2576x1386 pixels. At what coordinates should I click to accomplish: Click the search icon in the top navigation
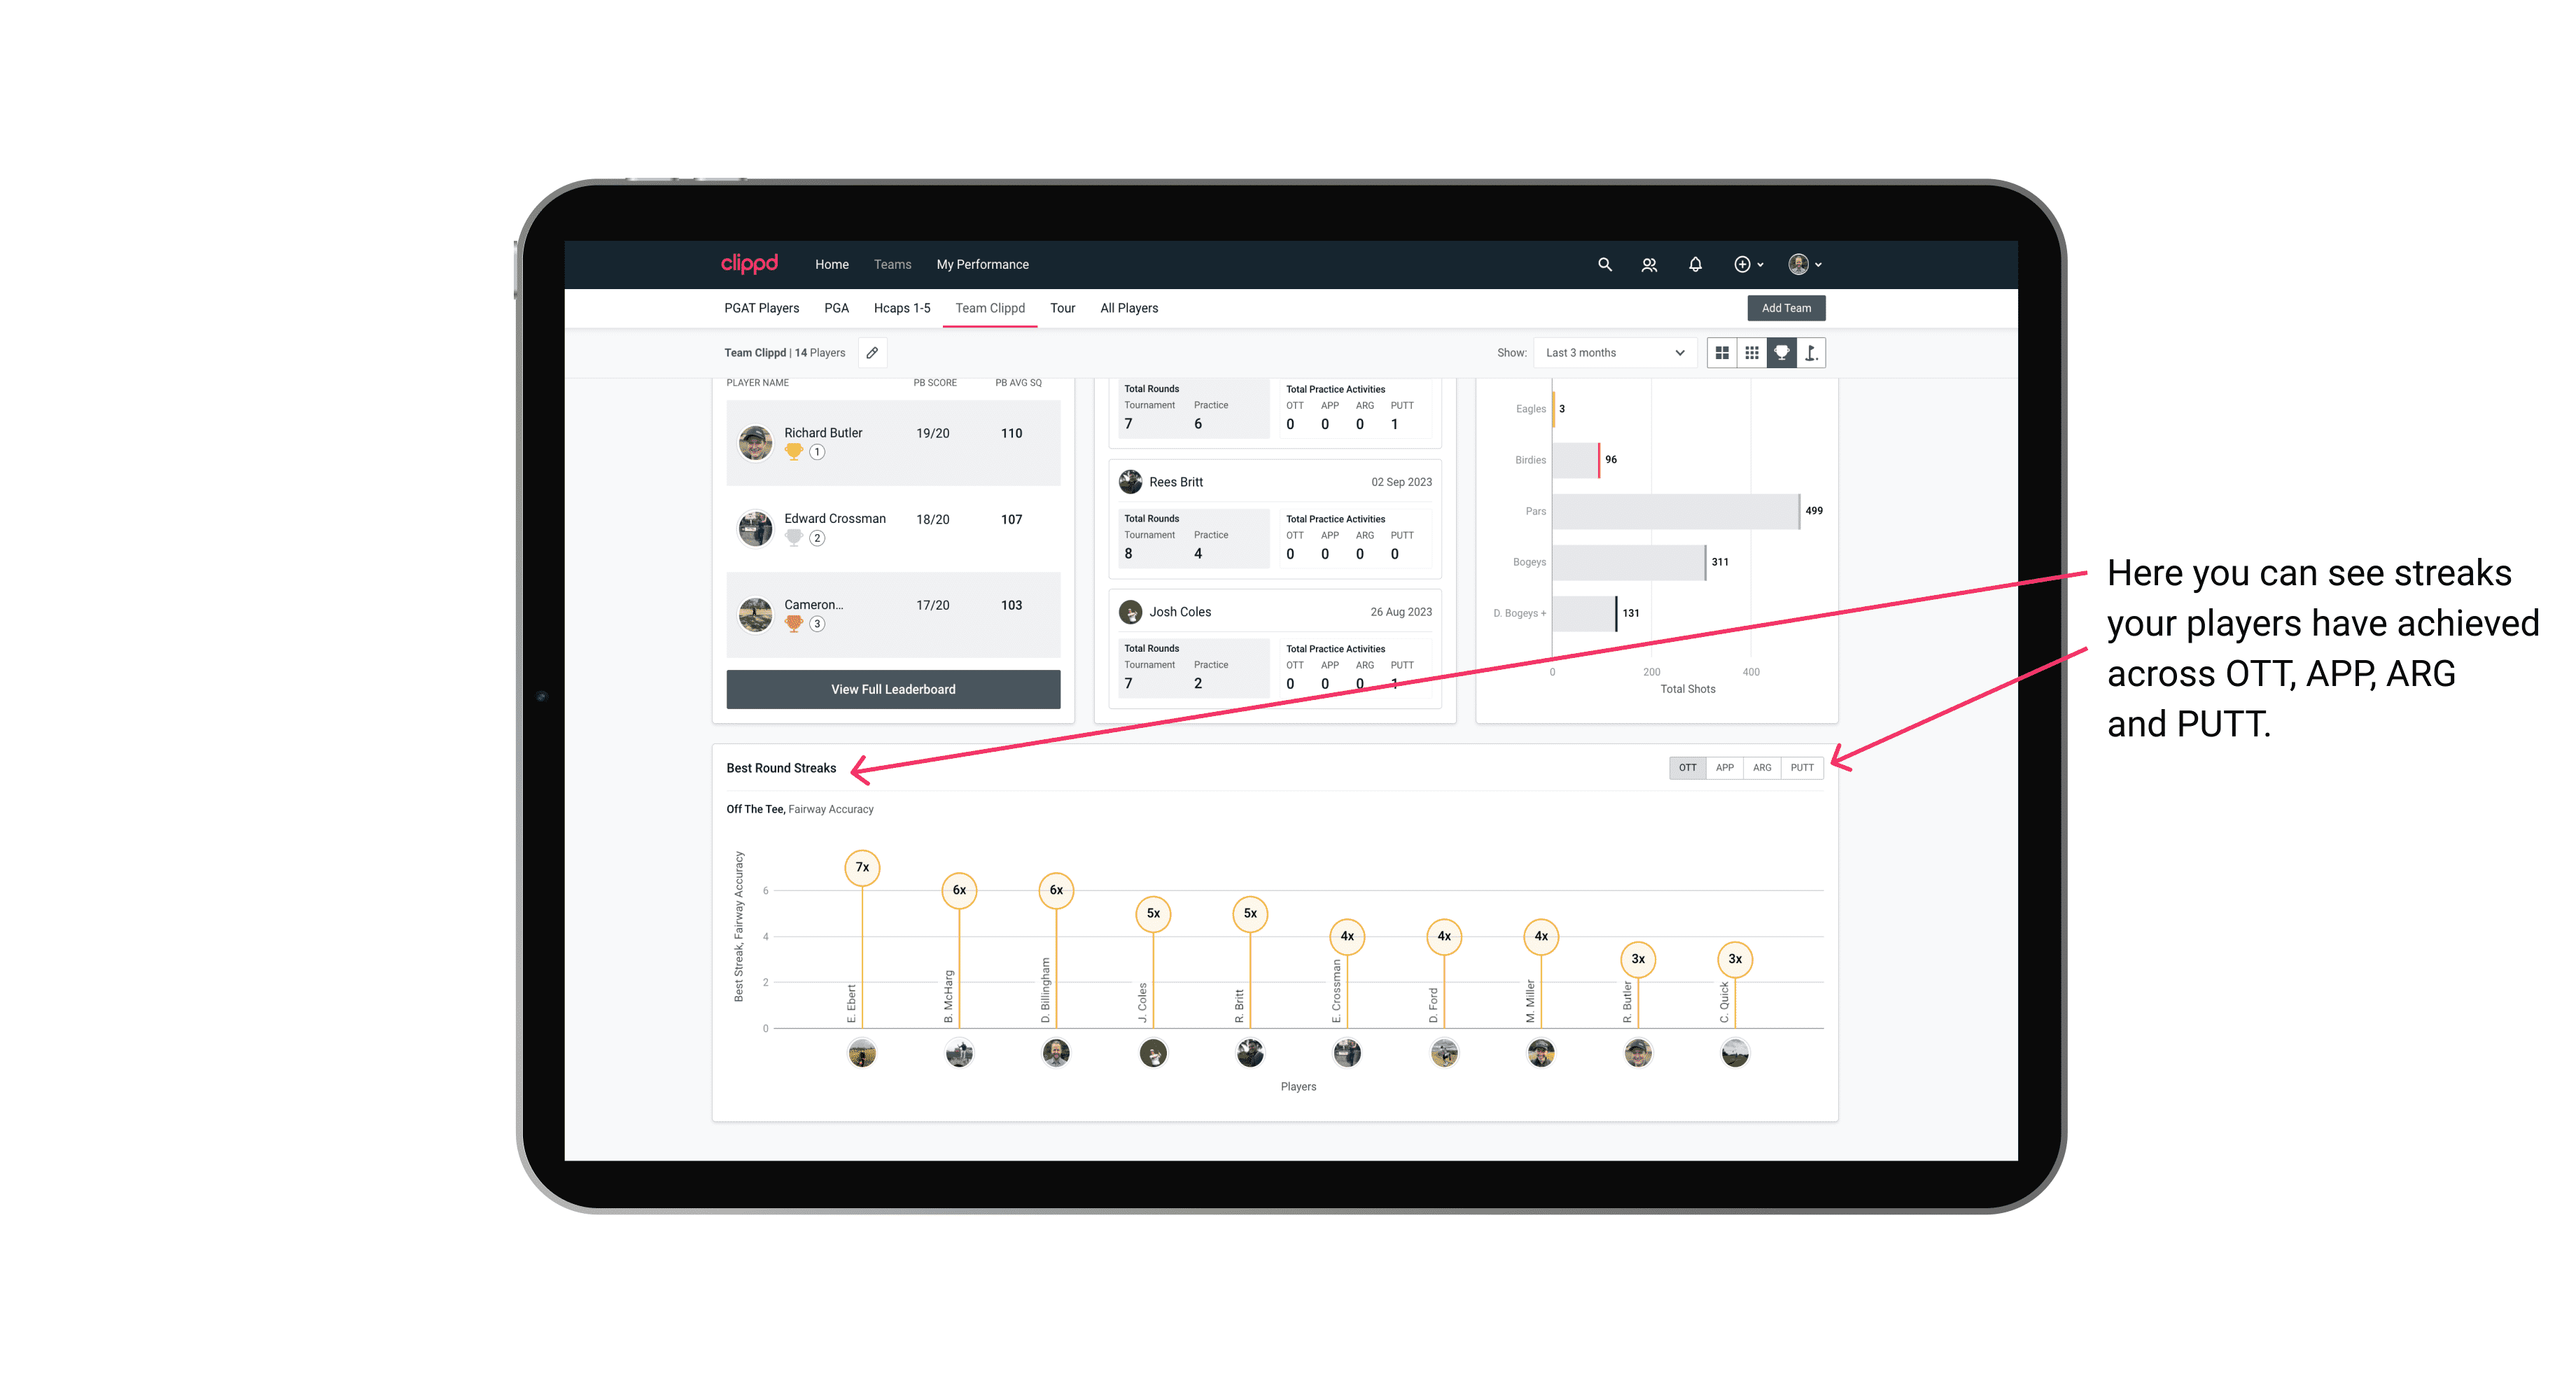tap(1604, 265)
